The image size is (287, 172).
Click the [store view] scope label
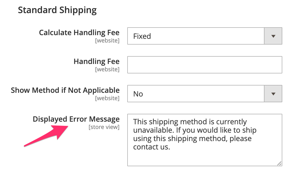click(x=104, y=127)
